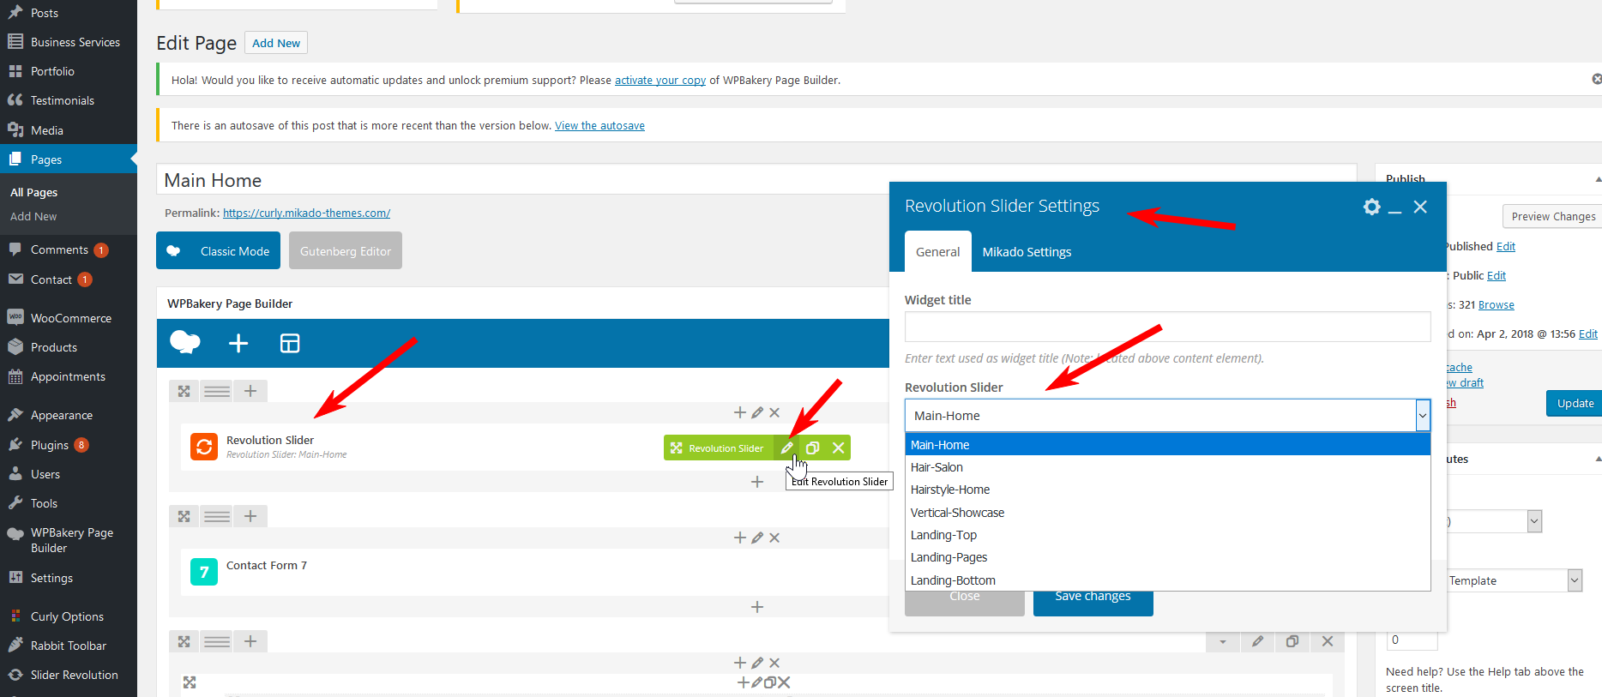1602x697 pixels.
Task: Choose Vertical-Showcase slider option
Action: point(1167,513)
